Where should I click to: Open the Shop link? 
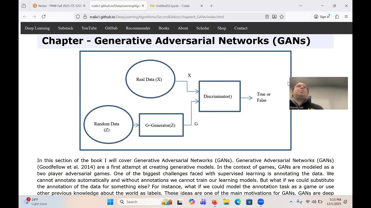[x=222, y=28]
